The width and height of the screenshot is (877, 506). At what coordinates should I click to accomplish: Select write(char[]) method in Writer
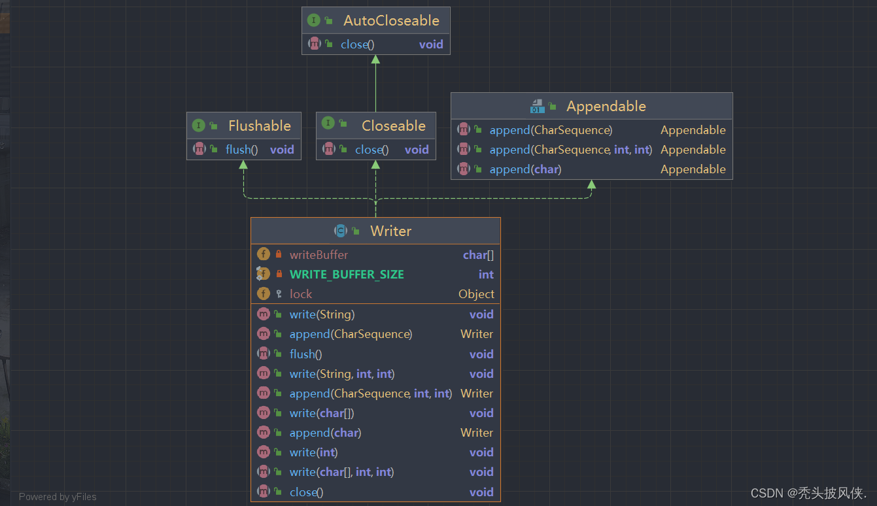pyautogui.click(x=375, y=413)
